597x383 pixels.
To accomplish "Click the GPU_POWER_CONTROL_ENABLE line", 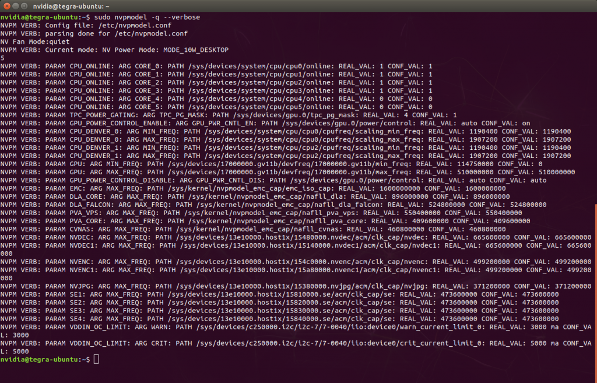I will point(265,124).
